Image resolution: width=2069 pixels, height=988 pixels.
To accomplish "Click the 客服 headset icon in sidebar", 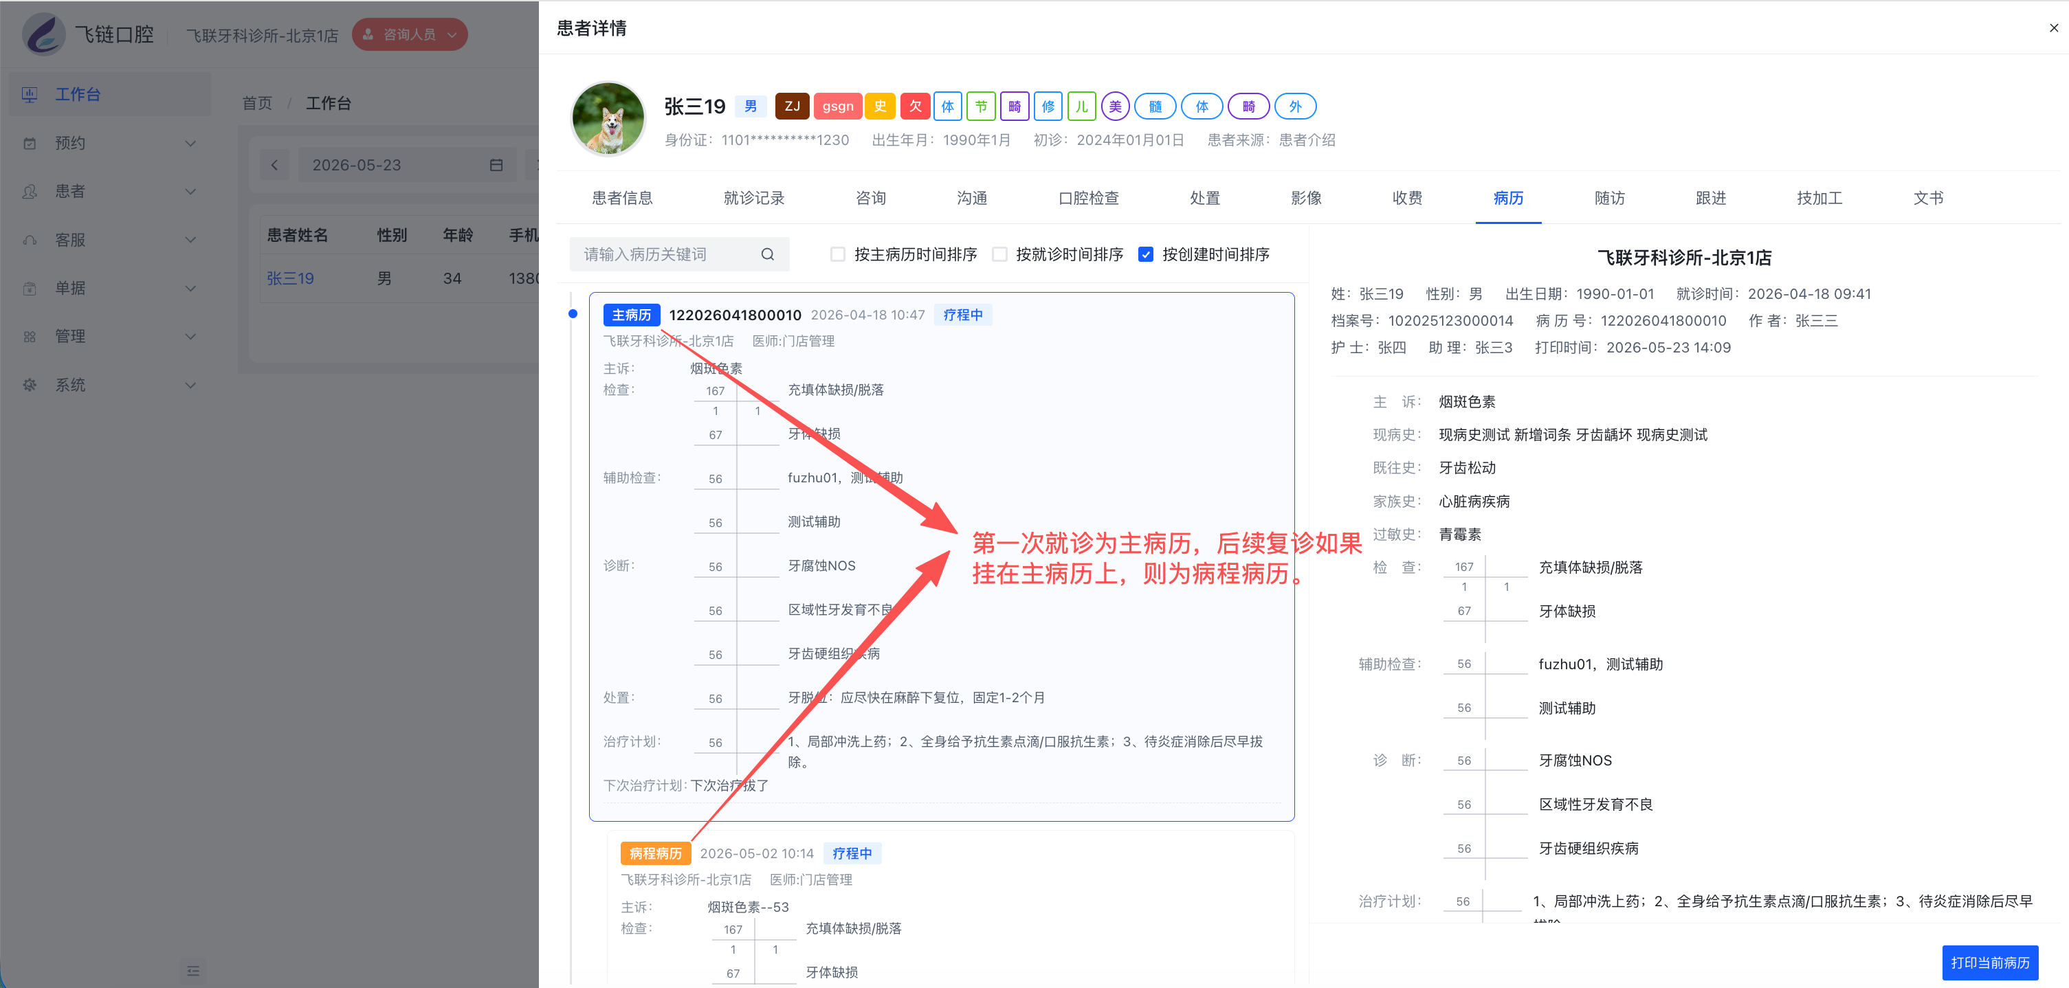I will coord(30,240).
